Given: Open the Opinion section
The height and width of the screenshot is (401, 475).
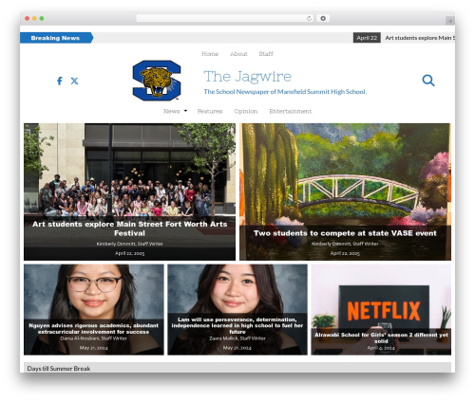Looking at the screenshot, I should coord(246,111).
